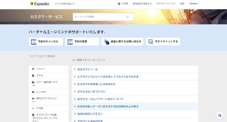Click the refund inquiry icon
The width and height of the screenshot is (227, 122).
click(107, 42)
